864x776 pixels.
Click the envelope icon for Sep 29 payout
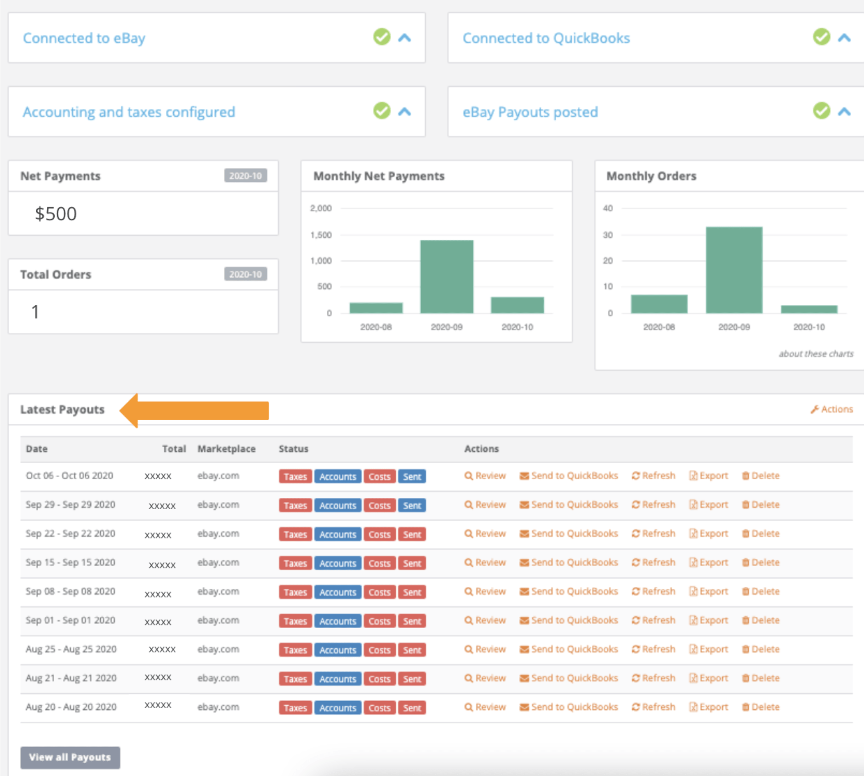pyautogui.click(x=524, y=505)
